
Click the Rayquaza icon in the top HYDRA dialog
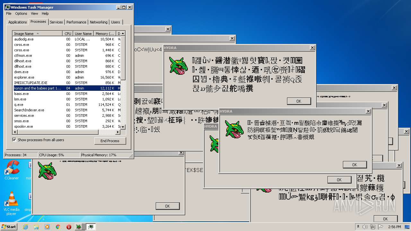click(178, 66)
